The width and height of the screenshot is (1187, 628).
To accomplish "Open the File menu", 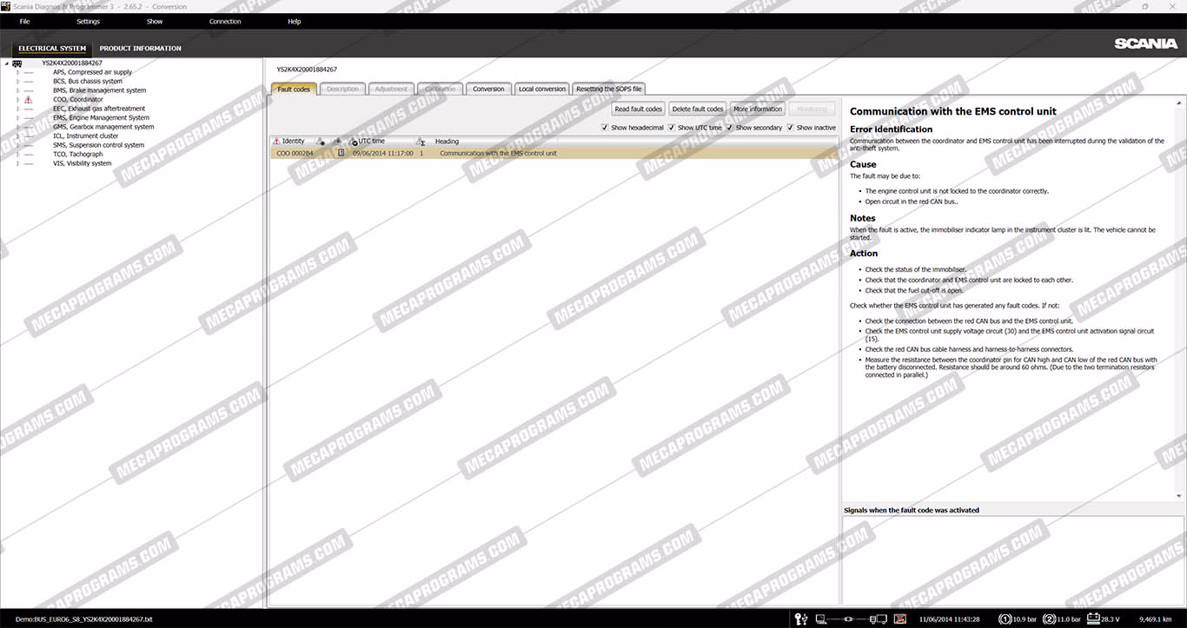I will coord(24,22).
